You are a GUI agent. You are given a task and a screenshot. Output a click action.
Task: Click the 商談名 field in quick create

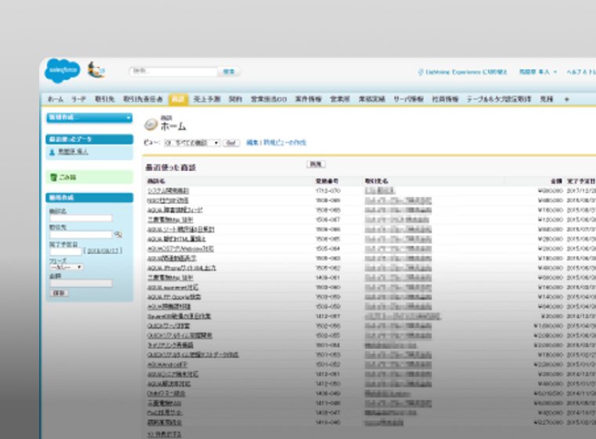coord(81,218)
